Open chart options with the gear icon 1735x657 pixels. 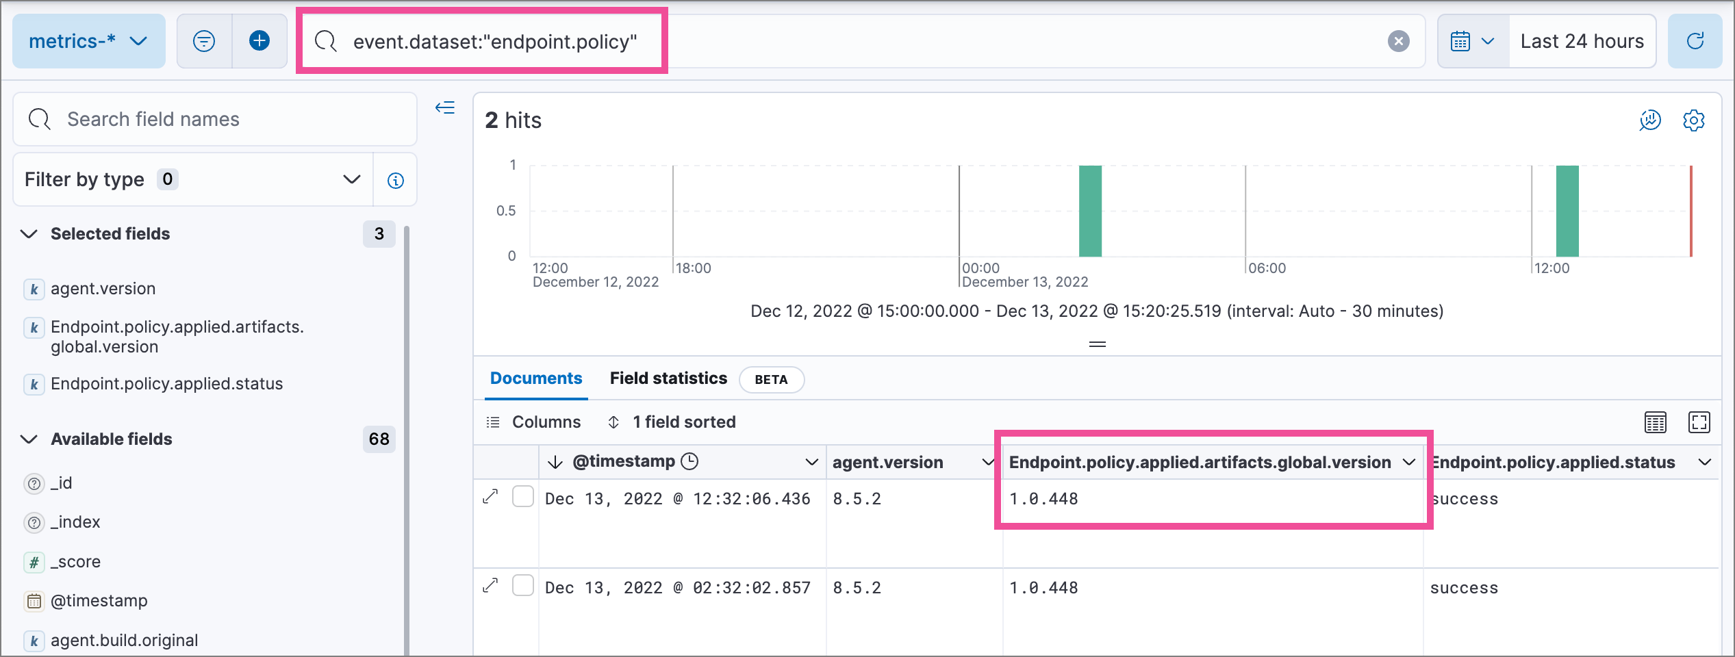click(x=1695, y=120)
